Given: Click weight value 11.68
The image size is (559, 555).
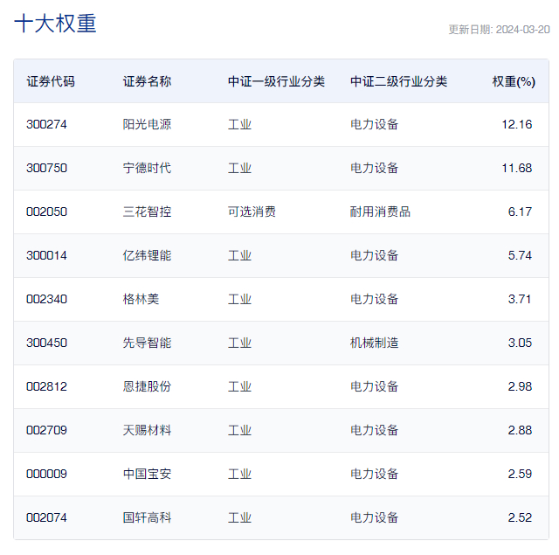Looking at the screenshot, I should pos(517,168).
